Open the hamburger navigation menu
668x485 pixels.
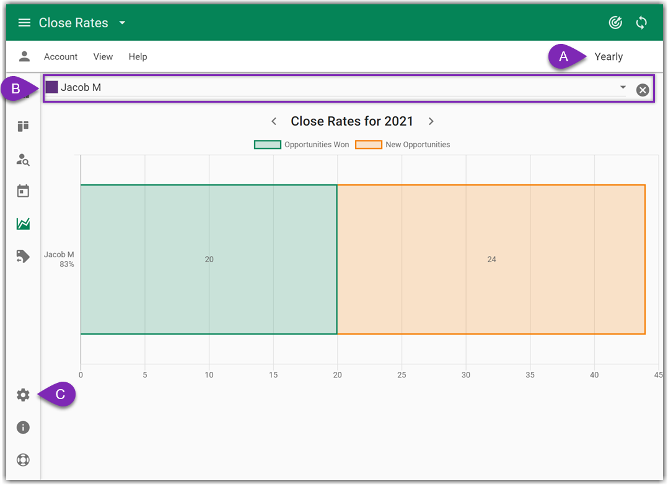click(24, 22)
